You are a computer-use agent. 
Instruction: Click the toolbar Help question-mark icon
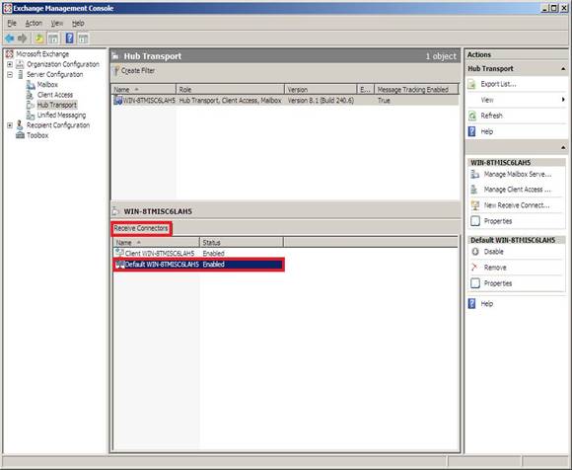point(69,39)
